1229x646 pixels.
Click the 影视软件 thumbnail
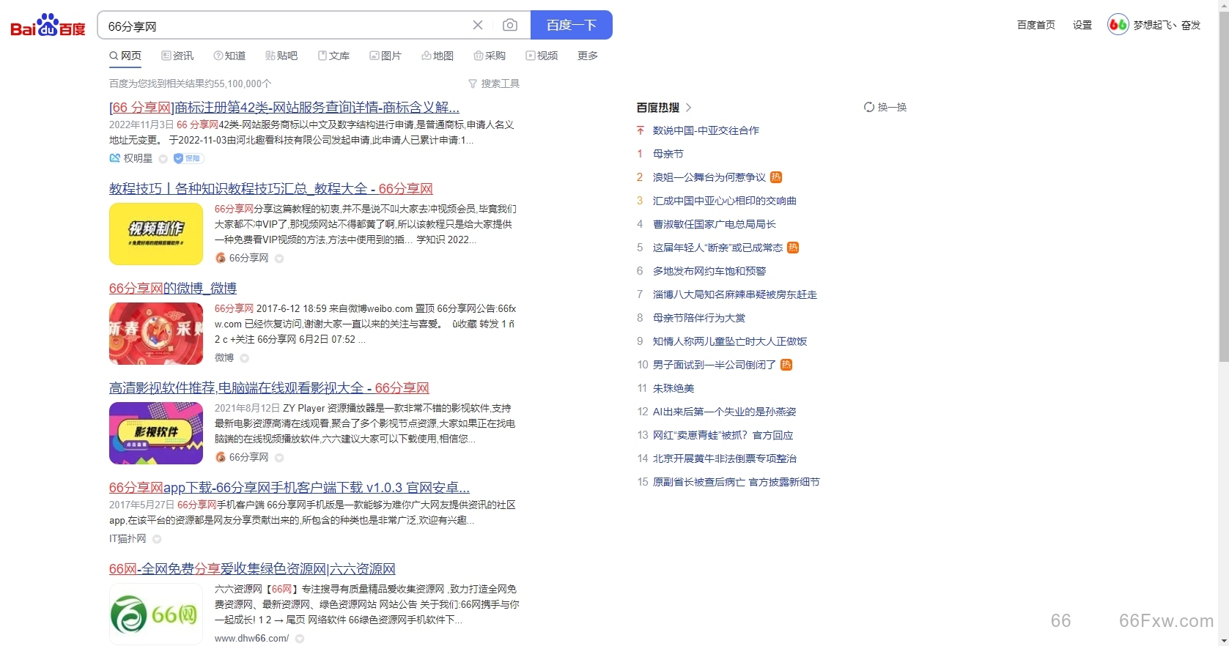click(156, 433)
